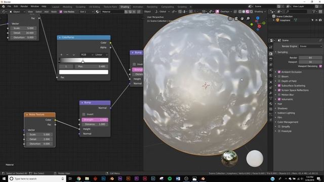Click the Windows Start button
Image resolution: width=324 pixels, height=182 pixels.
(4, 178)
